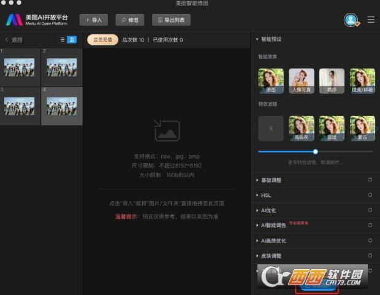Expand the AI画质优化 section
380x295 pixels.
point(271,240)
